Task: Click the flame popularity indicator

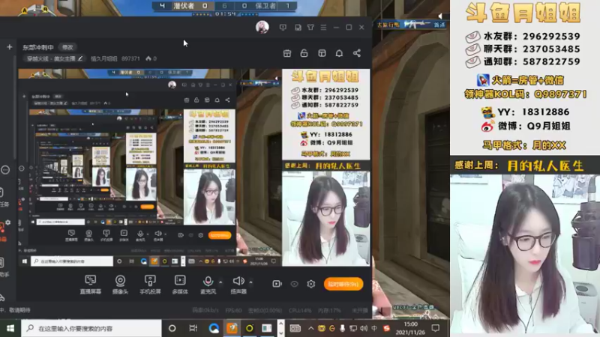Action: [151, 59]
